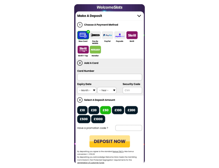Select the New Card payment icon
Screen dimensions: 219x168
click(83, 35)
